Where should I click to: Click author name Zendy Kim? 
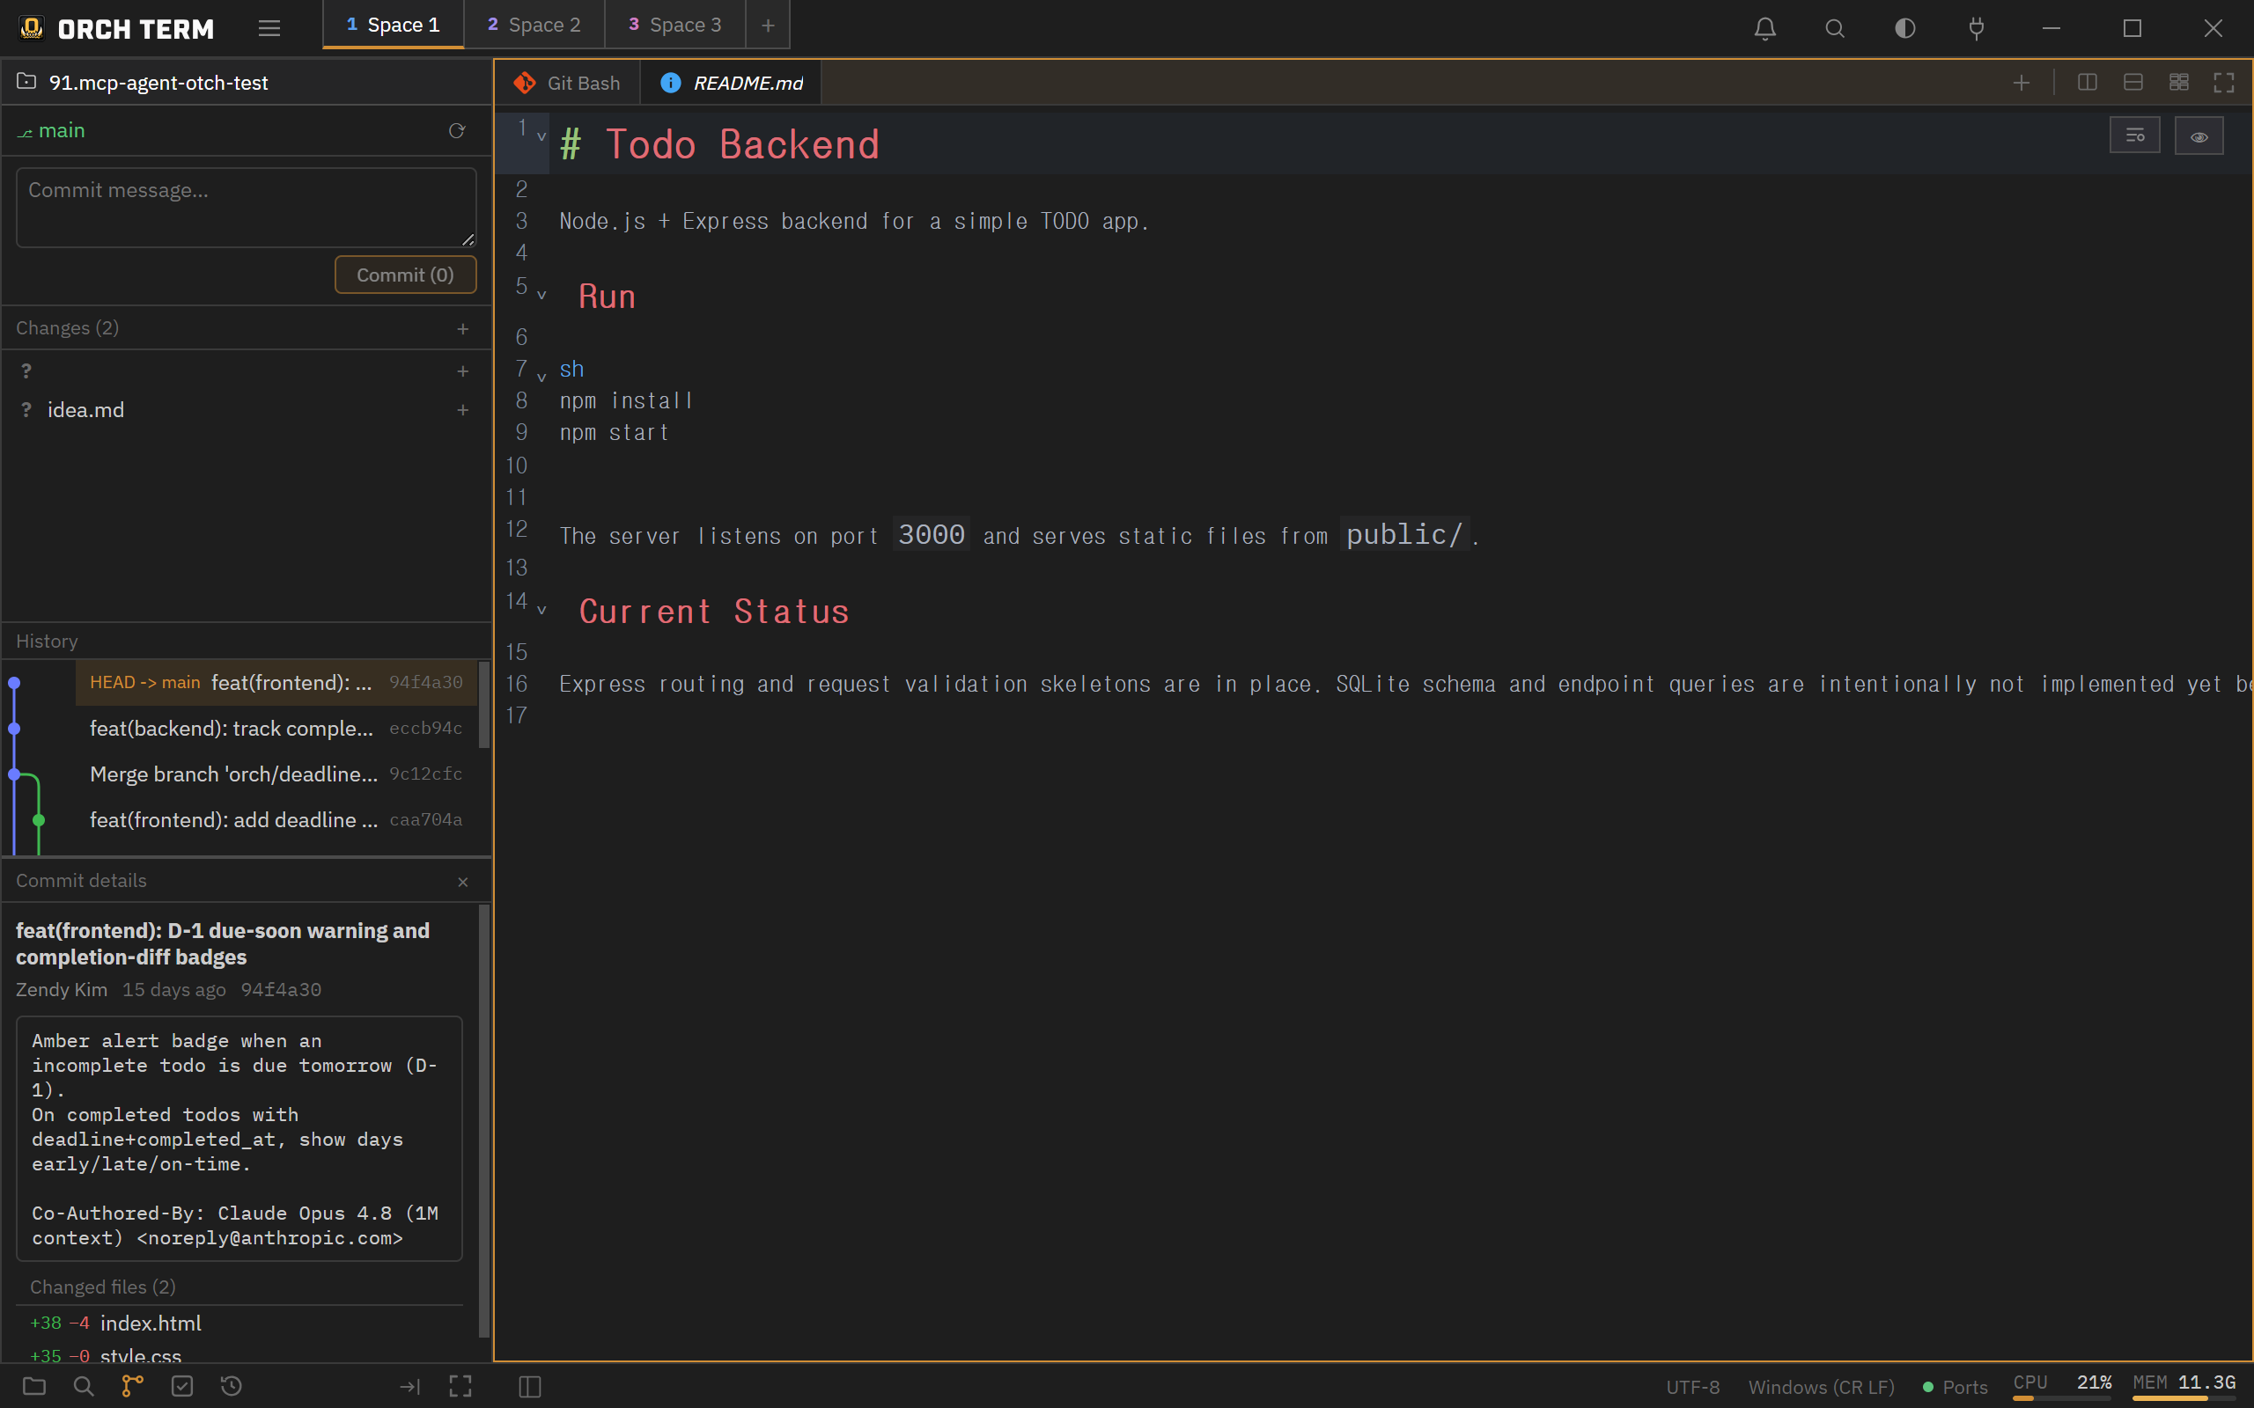tap(62, 990)
